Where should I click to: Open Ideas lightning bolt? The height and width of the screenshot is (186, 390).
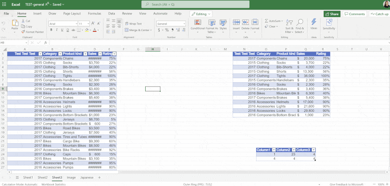click(313, 22)
